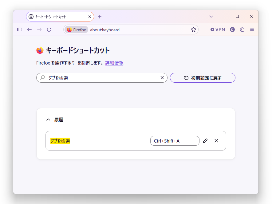272x204 pixels.
Task: Click the 履歴 heading text
Action: [x=59, y=120]
